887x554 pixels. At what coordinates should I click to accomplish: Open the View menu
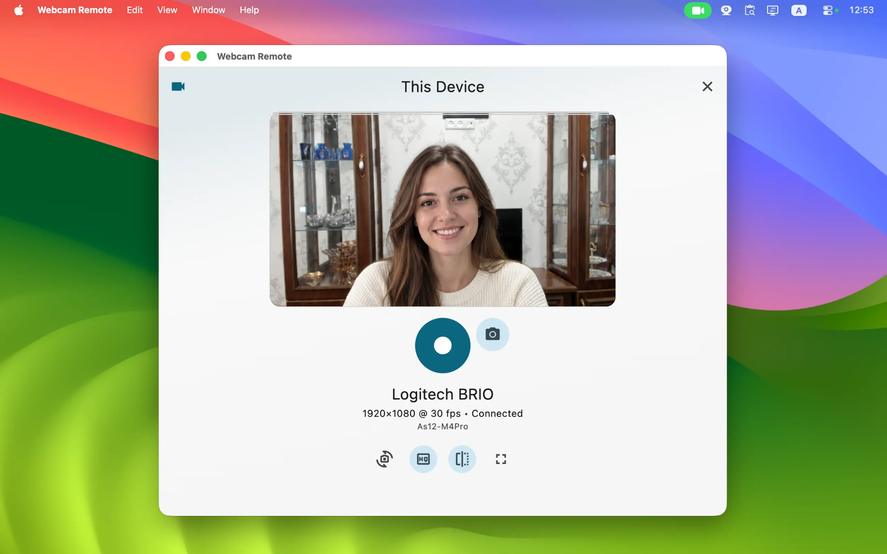point(167,10)
